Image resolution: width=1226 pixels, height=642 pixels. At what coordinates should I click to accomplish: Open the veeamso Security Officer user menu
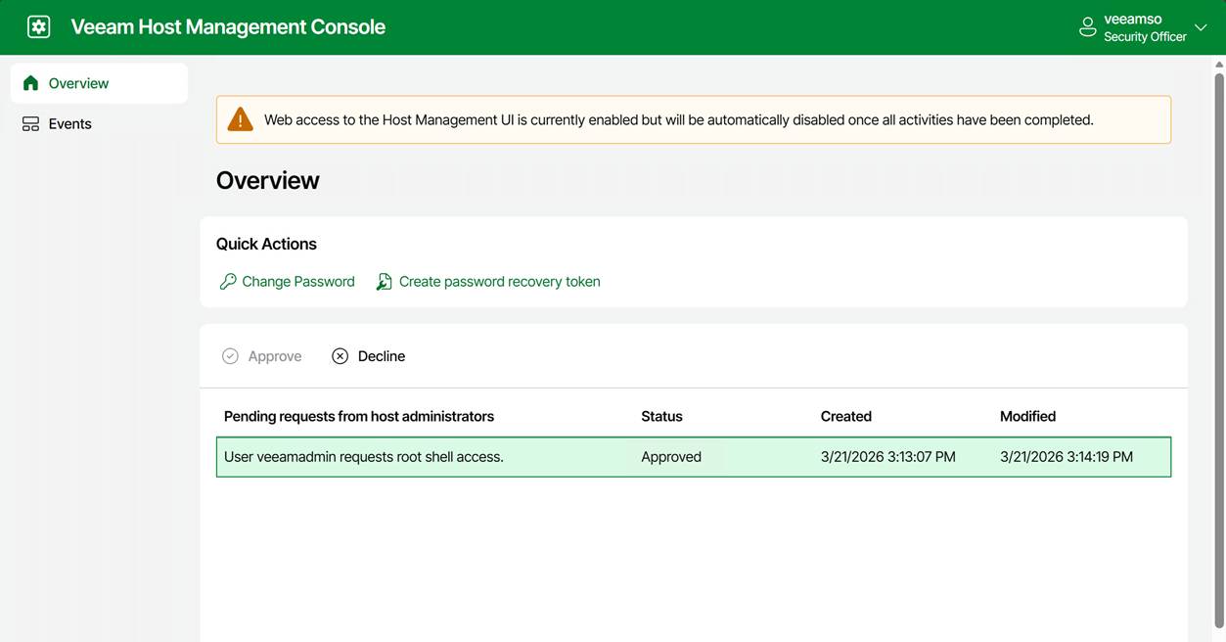1144,27
